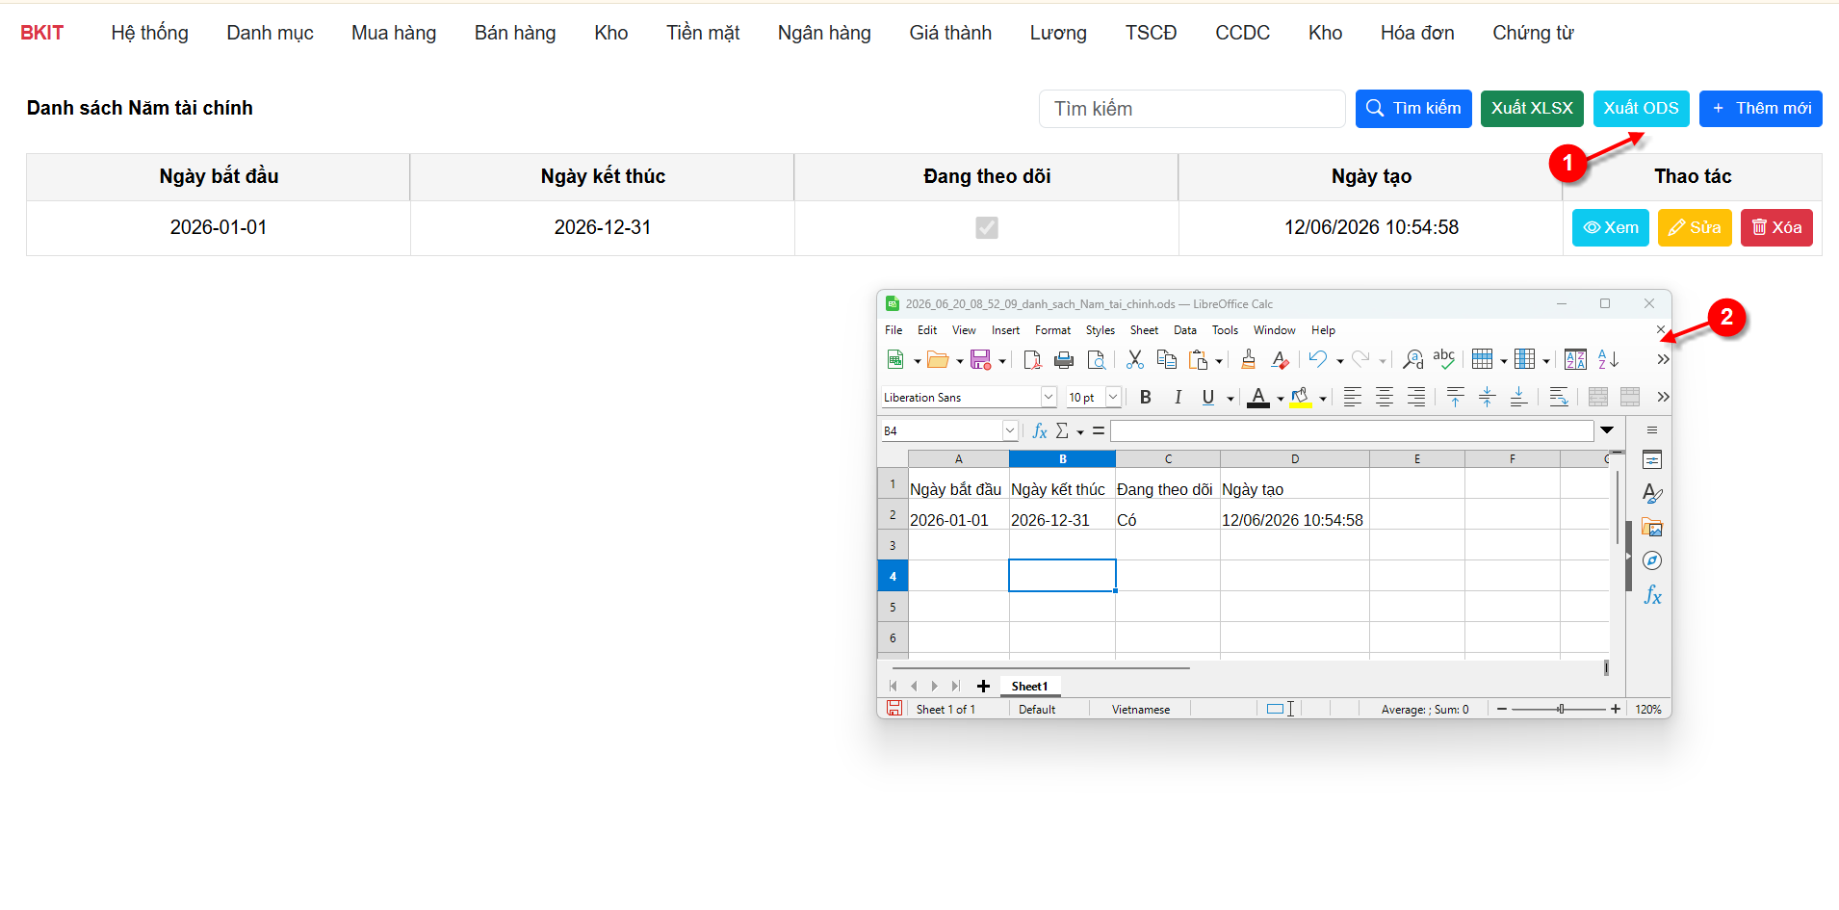Click the Sửa edit button in row
This screenshot has width=1839, height=910.
[x=1695, y=228]
